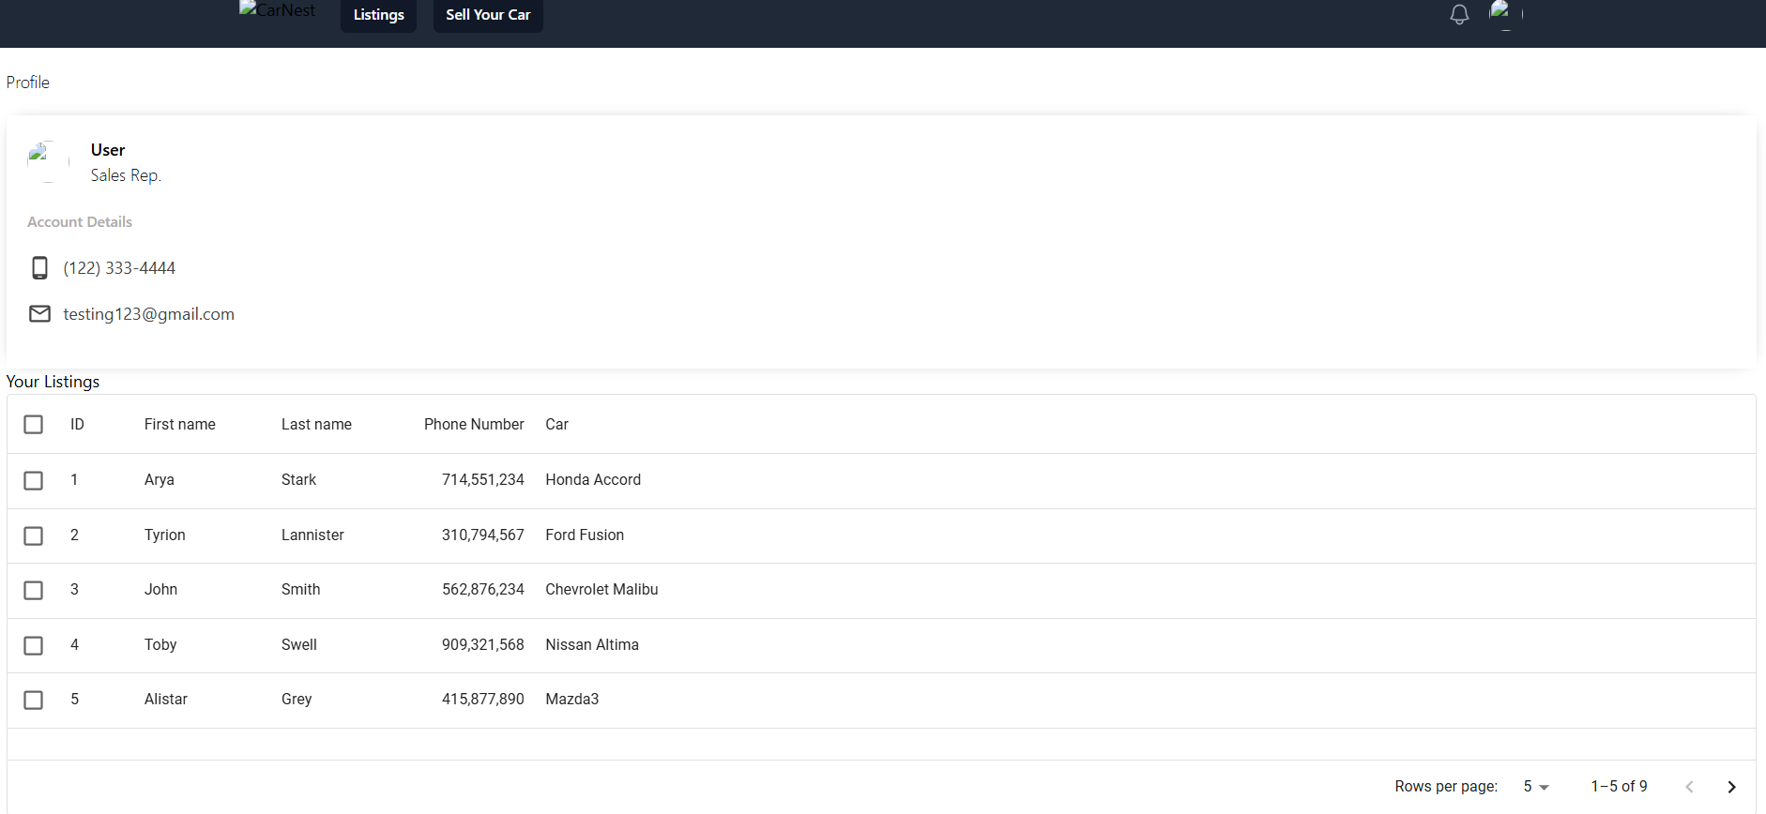Select the Chevrolet Malibu car cell

point(601,590)
